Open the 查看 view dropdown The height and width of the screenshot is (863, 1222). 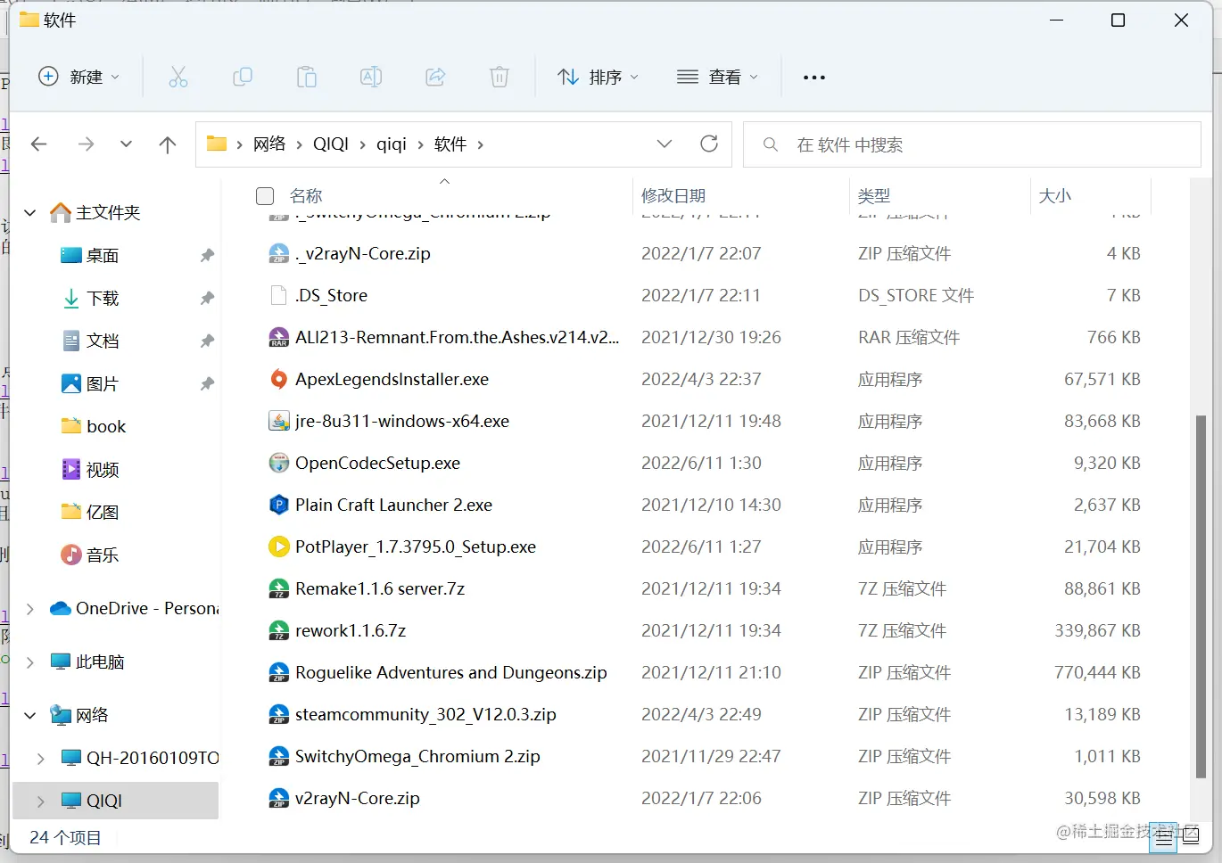pos(717,77)
